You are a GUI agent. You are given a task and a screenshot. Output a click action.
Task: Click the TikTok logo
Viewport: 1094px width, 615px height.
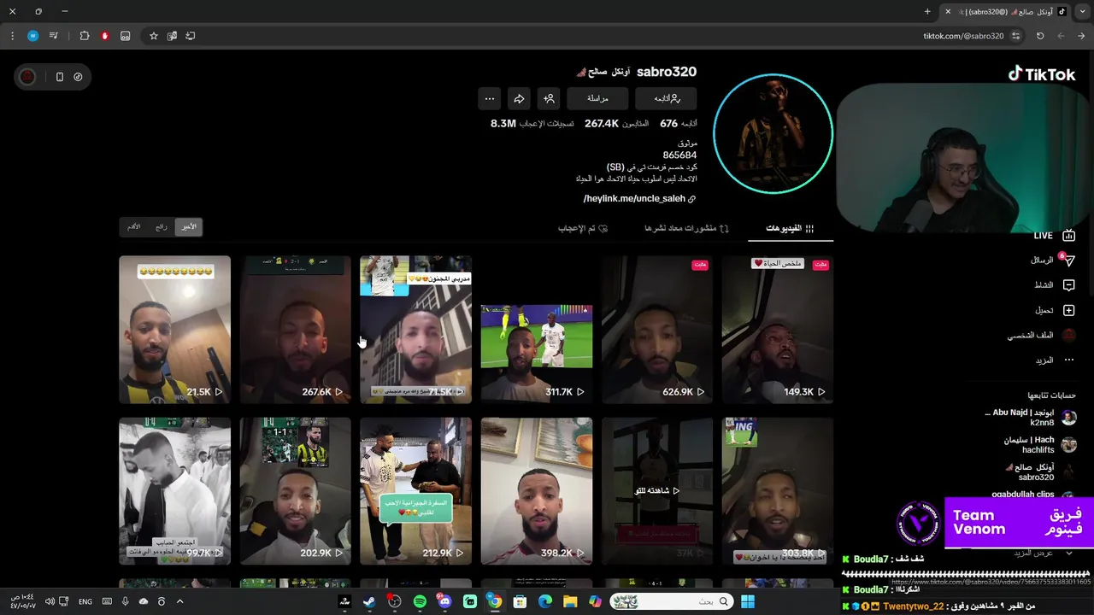coord(1041,74)
